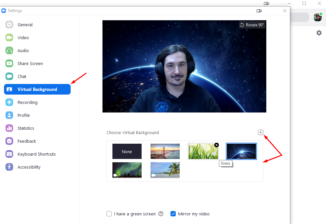
Task: Open the General settings tab
Action: click(x=25, y=25)
